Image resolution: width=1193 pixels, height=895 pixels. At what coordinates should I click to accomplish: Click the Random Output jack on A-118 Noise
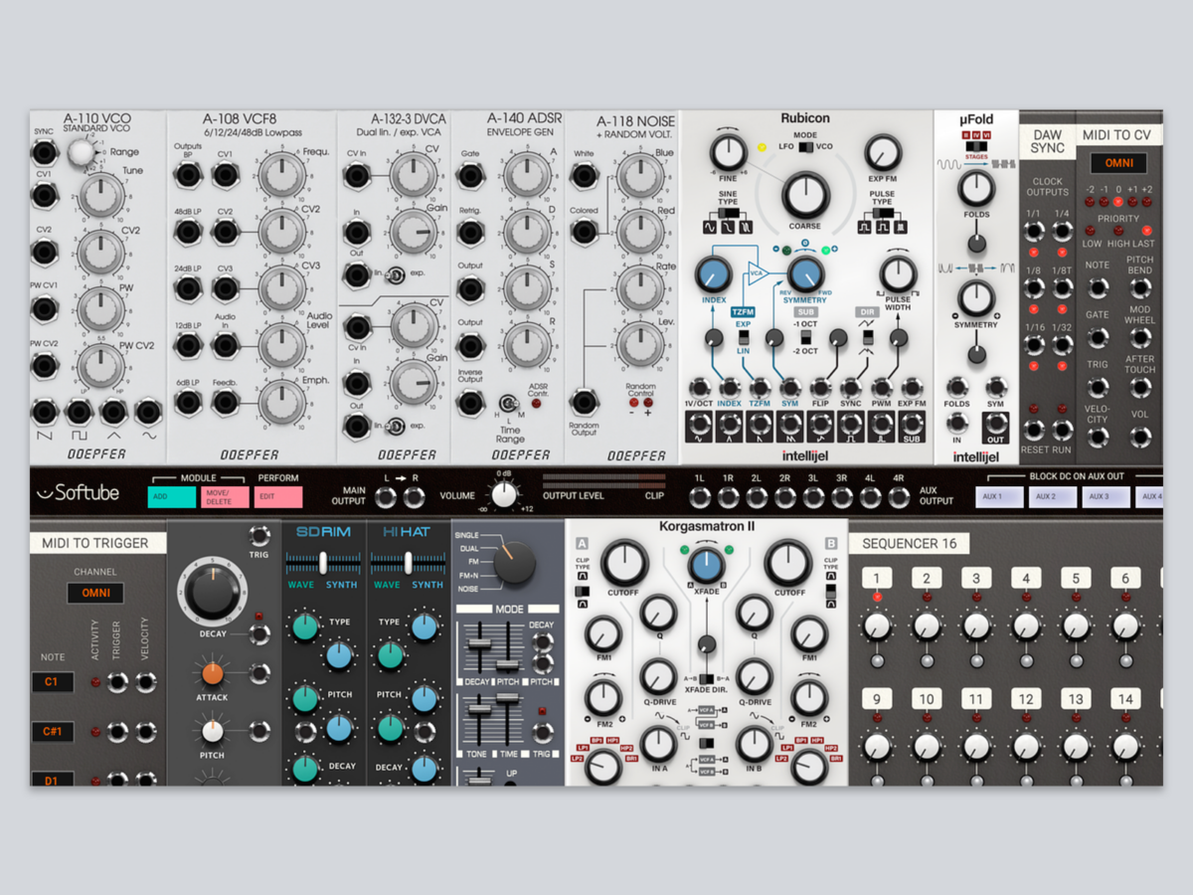(x=585, y=402)
